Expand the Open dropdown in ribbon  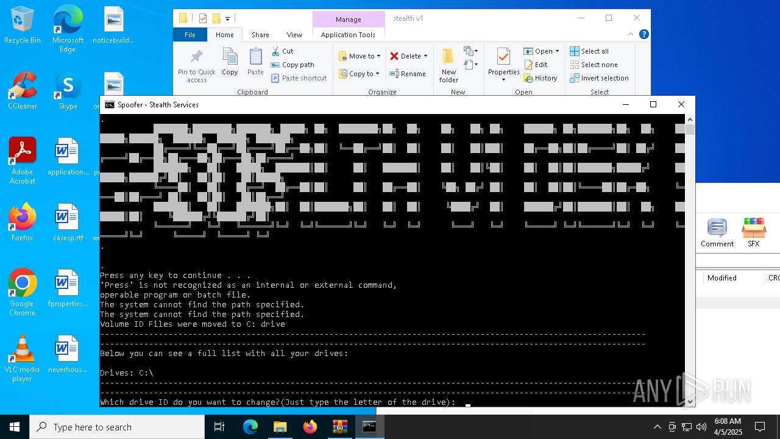[557, 51]
